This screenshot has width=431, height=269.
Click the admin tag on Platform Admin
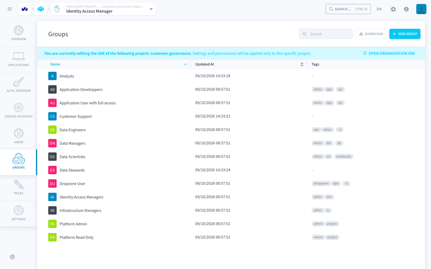318,224
